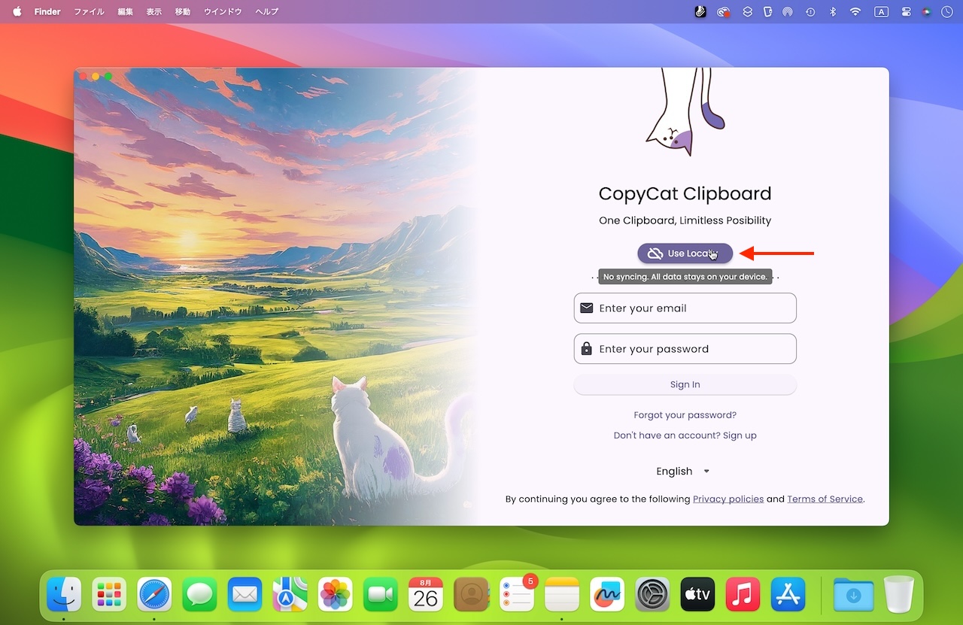Viewport: 963px width, 625px height.
Task: Click the Creative Cloud icon with red dot
Action: click(724, 11)
